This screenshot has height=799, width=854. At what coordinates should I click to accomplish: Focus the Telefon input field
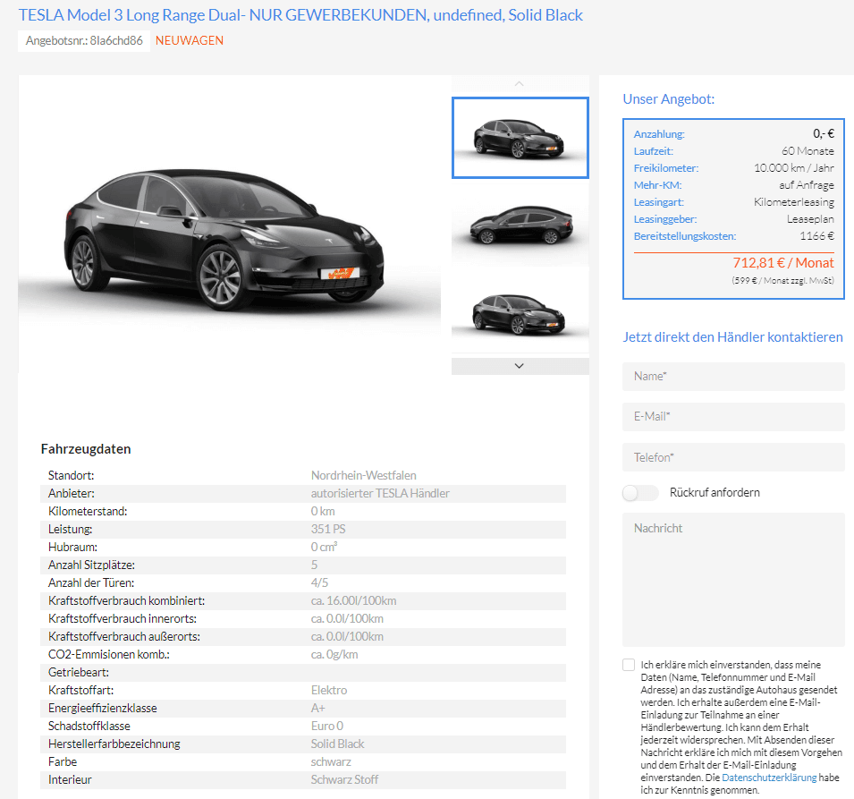733,457
